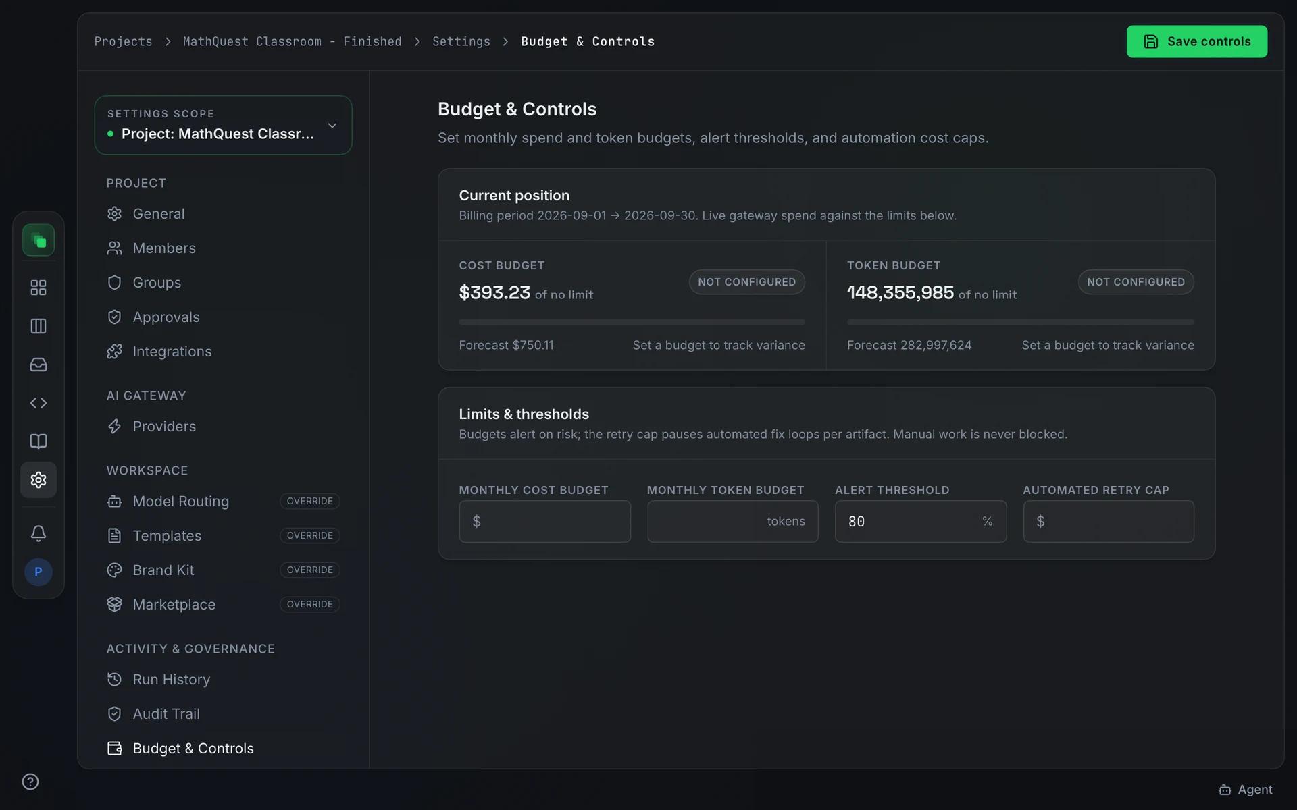Click the Brand Kit palette icon
Viewport: 1297px width, 810px height.
114,570
